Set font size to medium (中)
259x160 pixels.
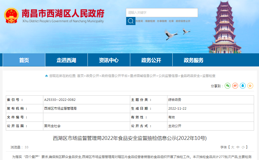coord(238,147)
